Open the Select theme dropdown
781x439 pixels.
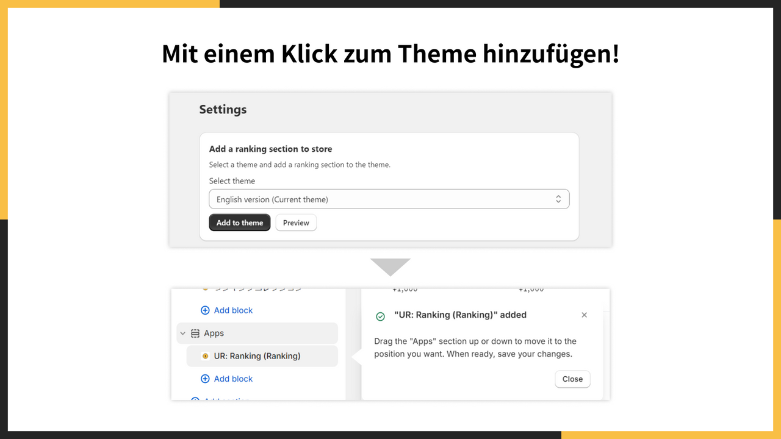(389, 199)
